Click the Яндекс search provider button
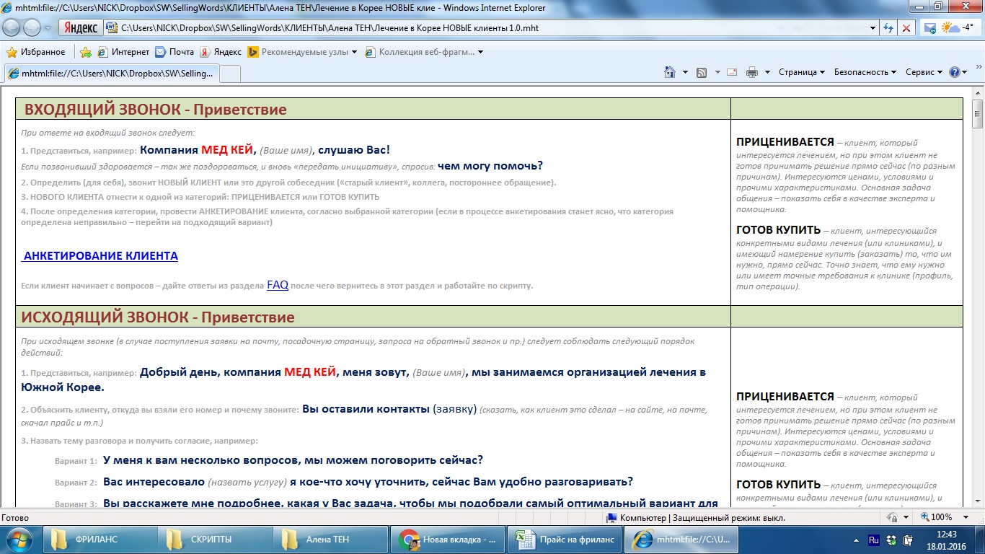Viewport: 985px width, 554px height. (x=81, y=28)
